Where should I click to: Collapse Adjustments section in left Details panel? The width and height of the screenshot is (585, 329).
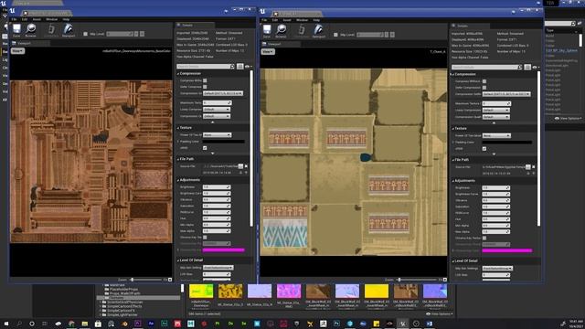178,180
